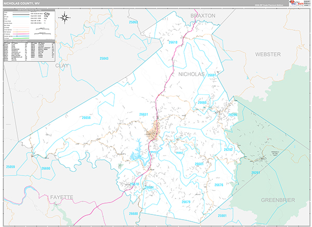The height and width of the screenshot is (227, 312).
Task: Click the compass rose on the map
Action: point(64,18)
